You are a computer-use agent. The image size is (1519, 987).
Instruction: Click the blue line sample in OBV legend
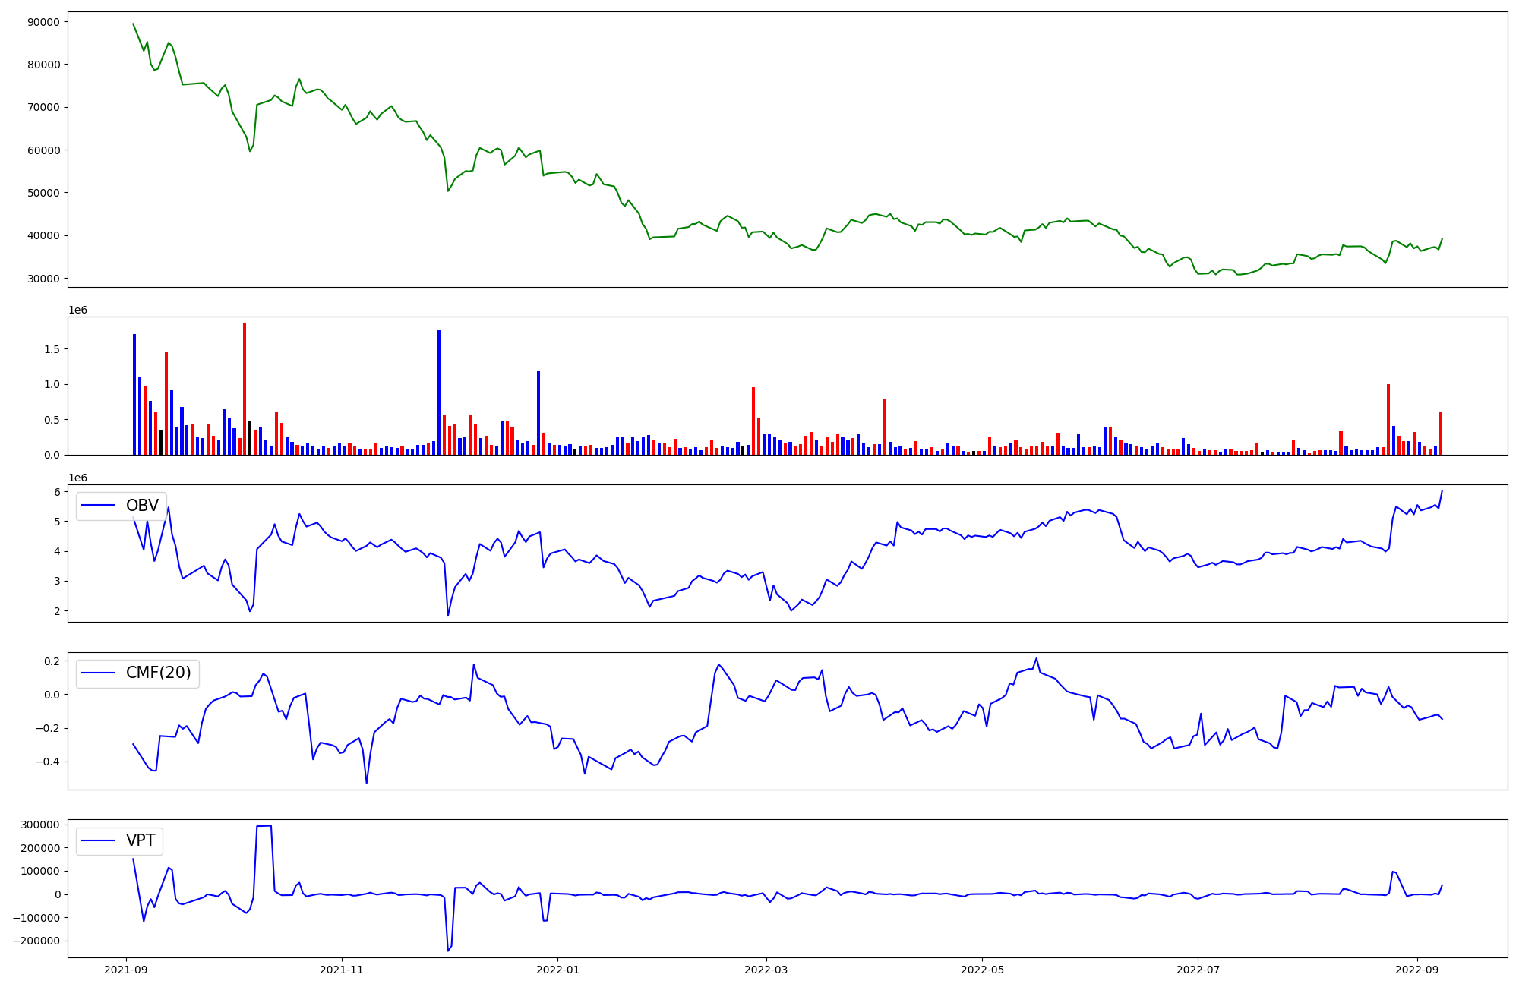[x=98, y=506]
